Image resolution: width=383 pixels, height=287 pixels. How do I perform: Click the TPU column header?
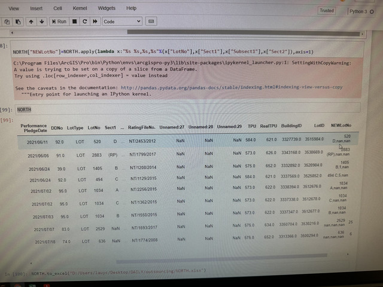pyautogui.click(x=252, y=126)
